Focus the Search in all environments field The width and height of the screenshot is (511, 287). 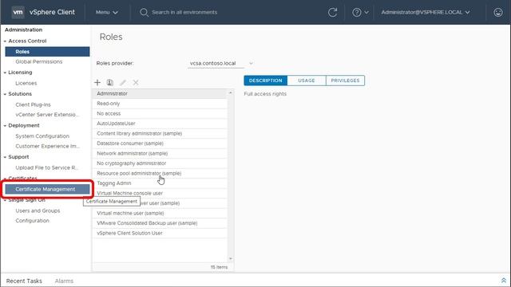pyautogui.click(x=184, y=13)
